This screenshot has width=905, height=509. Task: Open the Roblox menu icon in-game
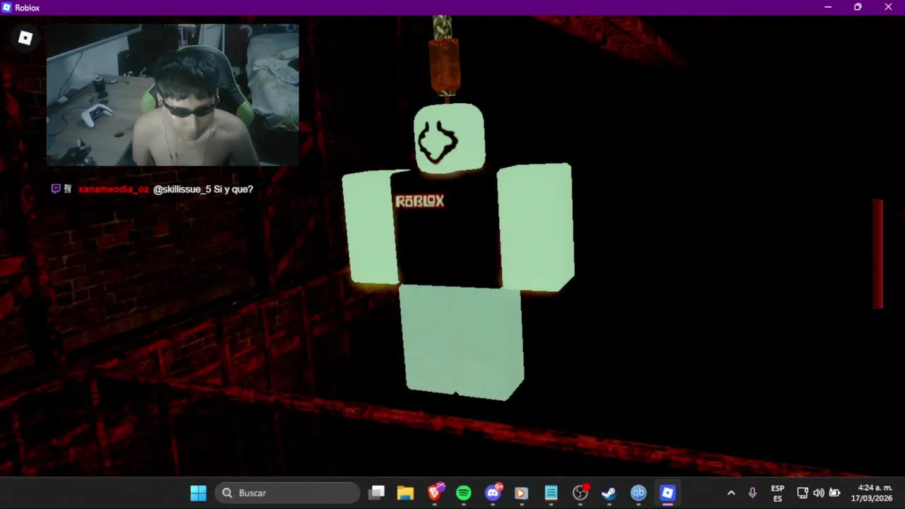coord(25,38)
